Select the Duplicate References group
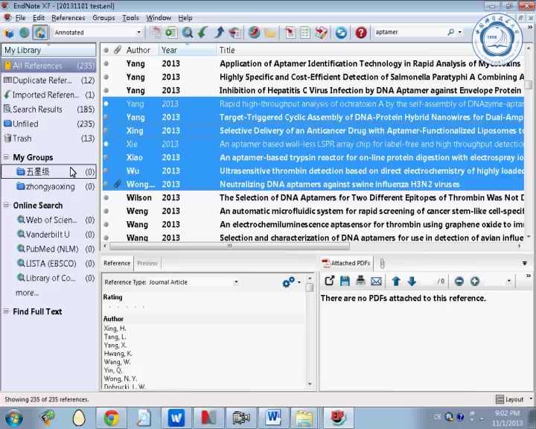The image size is (536, 429). pyautogui.click(x=49, y=80)
